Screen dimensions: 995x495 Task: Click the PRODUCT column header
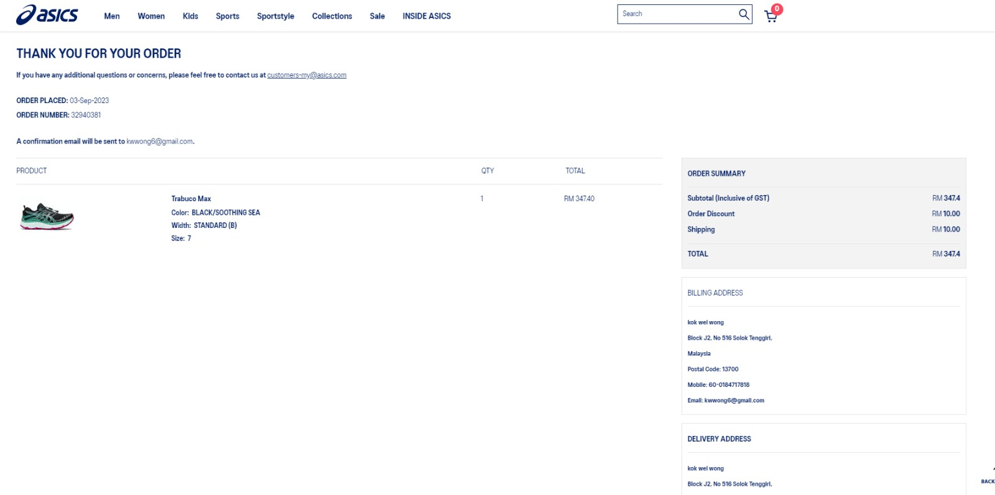pyautogui.click(x=32, y=171)
